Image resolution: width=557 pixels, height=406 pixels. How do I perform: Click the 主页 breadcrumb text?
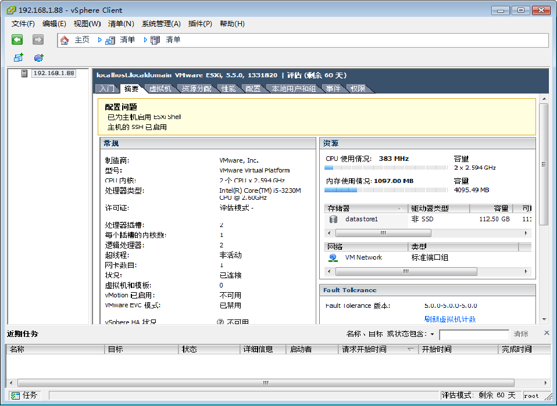pos(82,39)
